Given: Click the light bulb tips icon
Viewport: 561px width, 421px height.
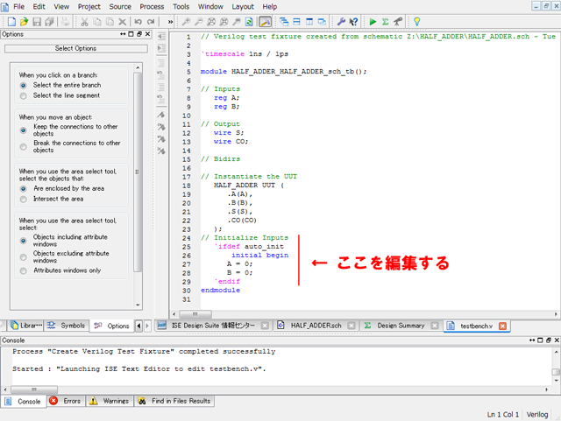Looking at the screenshot, I should (x=417, y=22).
